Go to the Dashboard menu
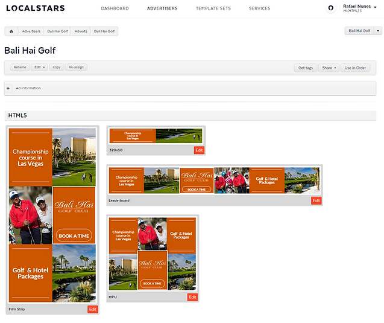 pos(115,8)
